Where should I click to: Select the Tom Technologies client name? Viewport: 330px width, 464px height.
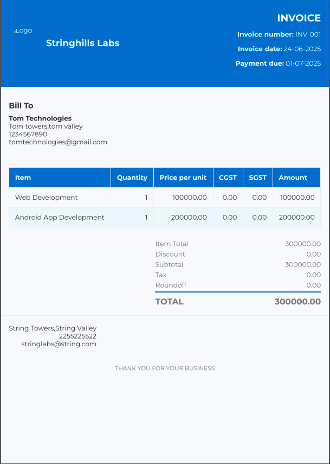click(40, 118)
